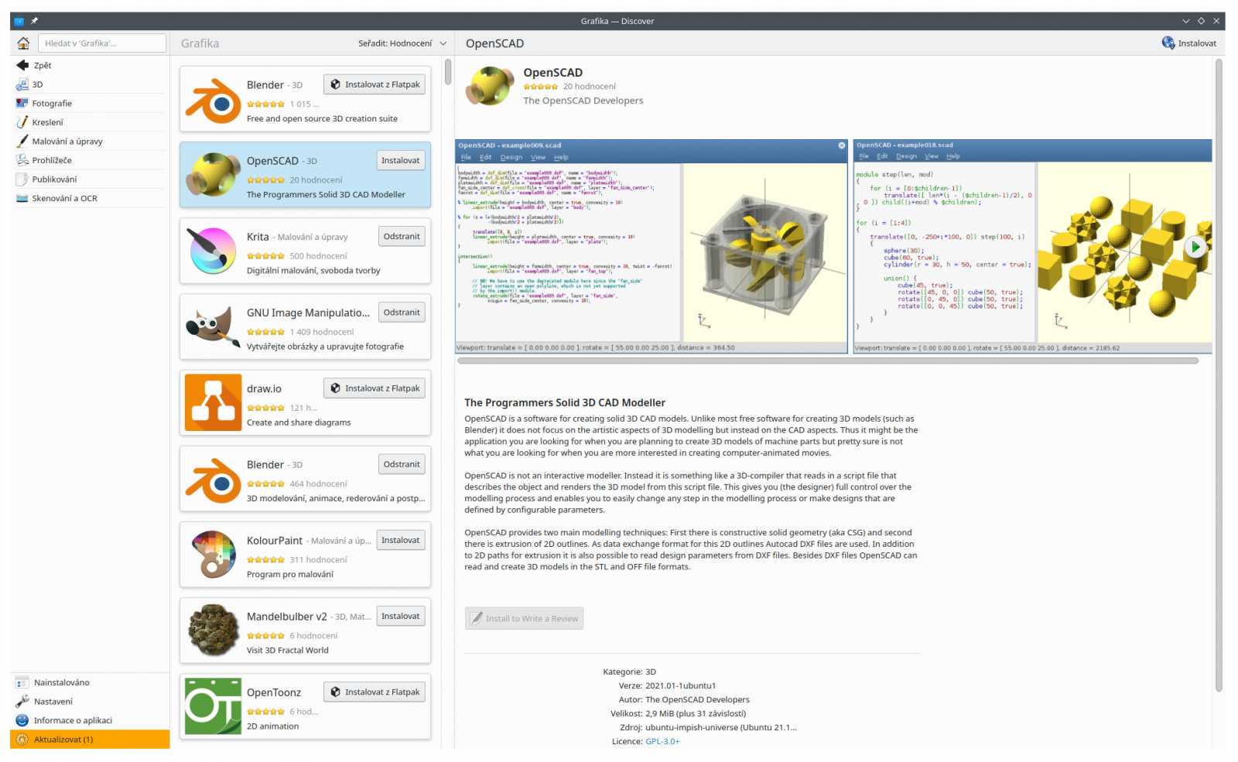Click the Nainstalováno sidebar icon
The image size is (1238, 762).
22,682
